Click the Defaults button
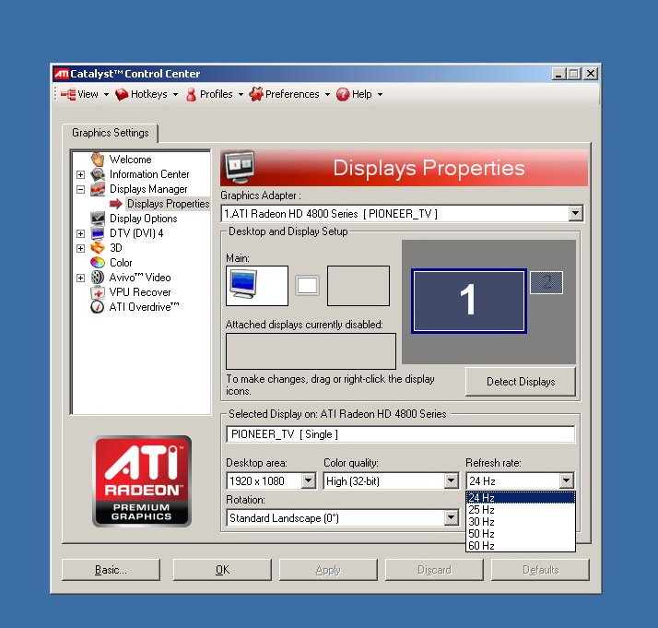 (540, 570)
